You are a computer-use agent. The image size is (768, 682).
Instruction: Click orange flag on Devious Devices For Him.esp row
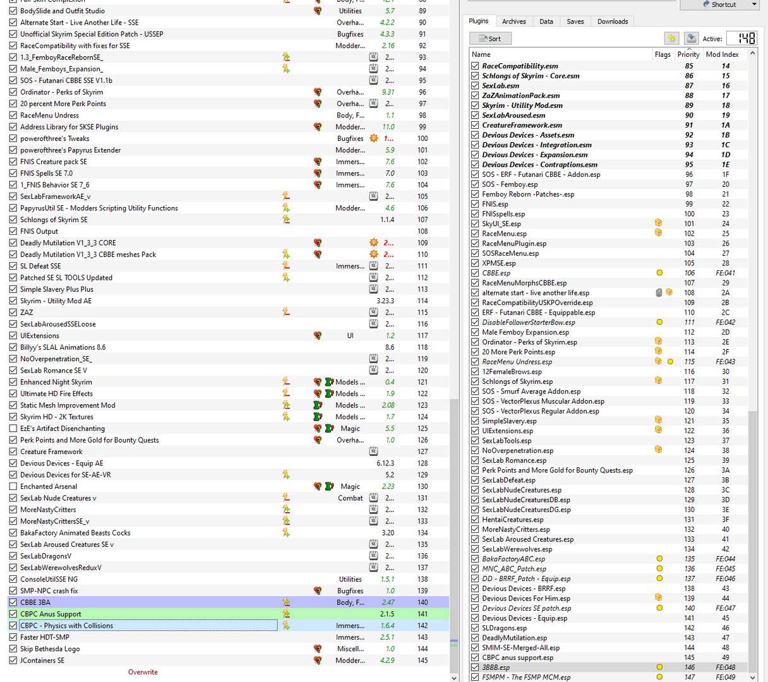coord(659,598)
